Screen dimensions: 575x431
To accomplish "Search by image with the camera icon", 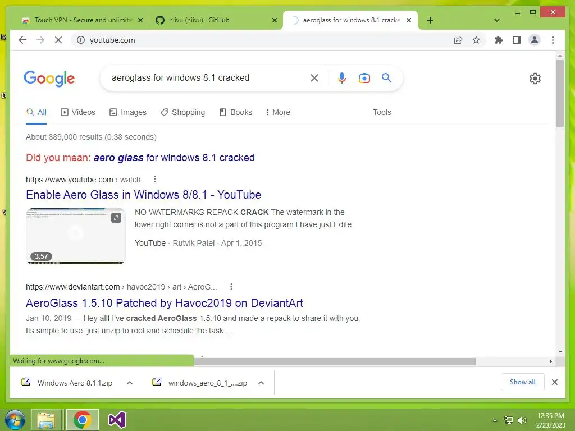I will point(364,78).
